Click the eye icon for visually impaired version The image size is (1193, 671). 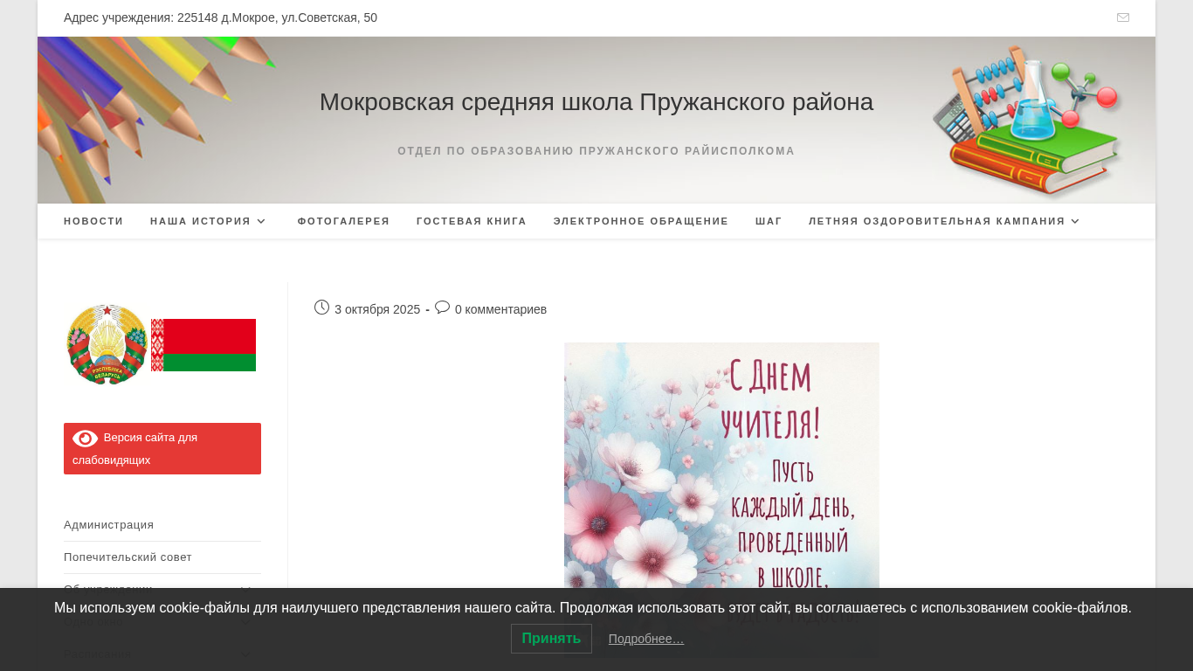coord(85,438)
